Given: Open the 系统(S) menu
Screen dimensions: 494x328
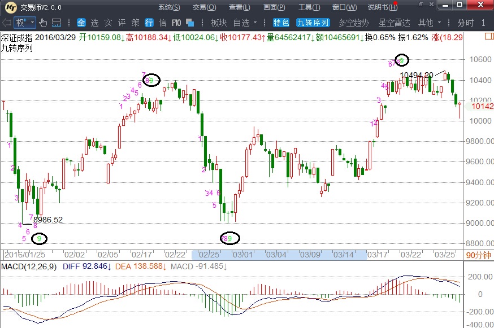Looking at the screenshot, I should (x=169, y=7).
